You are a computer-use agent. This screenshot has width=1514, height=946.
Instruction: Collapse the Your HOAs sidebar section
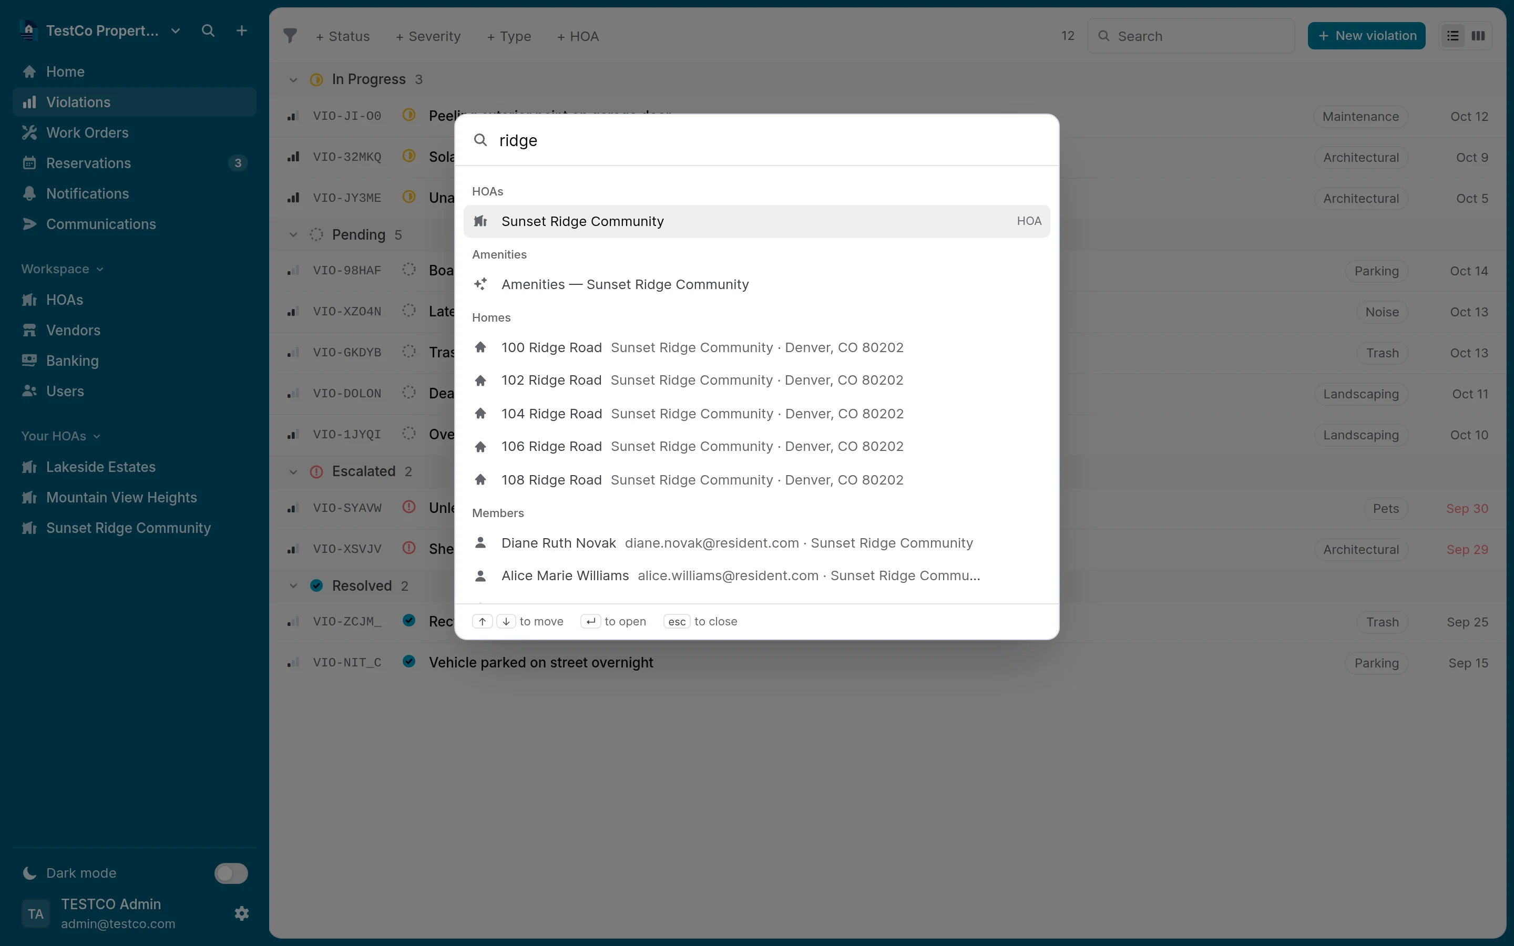(x=60, y=436)
